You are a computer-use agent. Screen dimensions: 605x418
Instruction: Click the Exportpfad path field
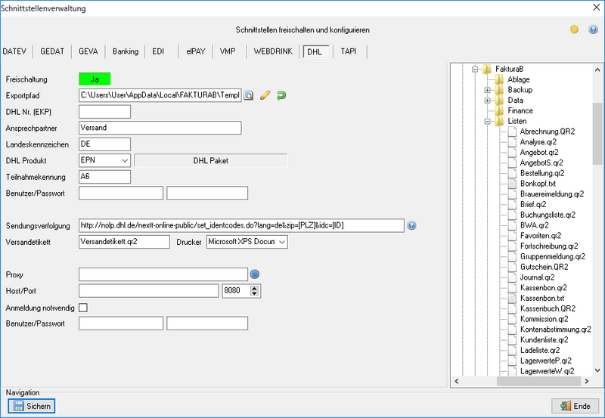pos(160,95)
